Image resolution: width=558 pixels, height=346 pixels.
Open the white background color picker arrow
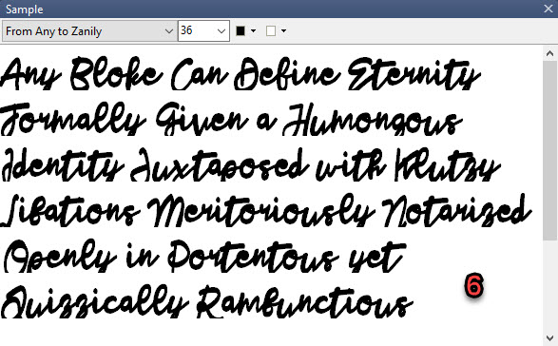pos(283,31)
